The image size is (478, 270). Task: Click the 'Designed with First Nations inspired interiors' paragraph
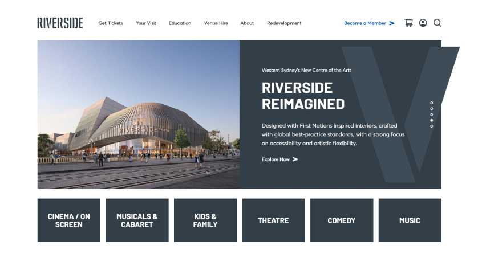[x=333, y=134]
